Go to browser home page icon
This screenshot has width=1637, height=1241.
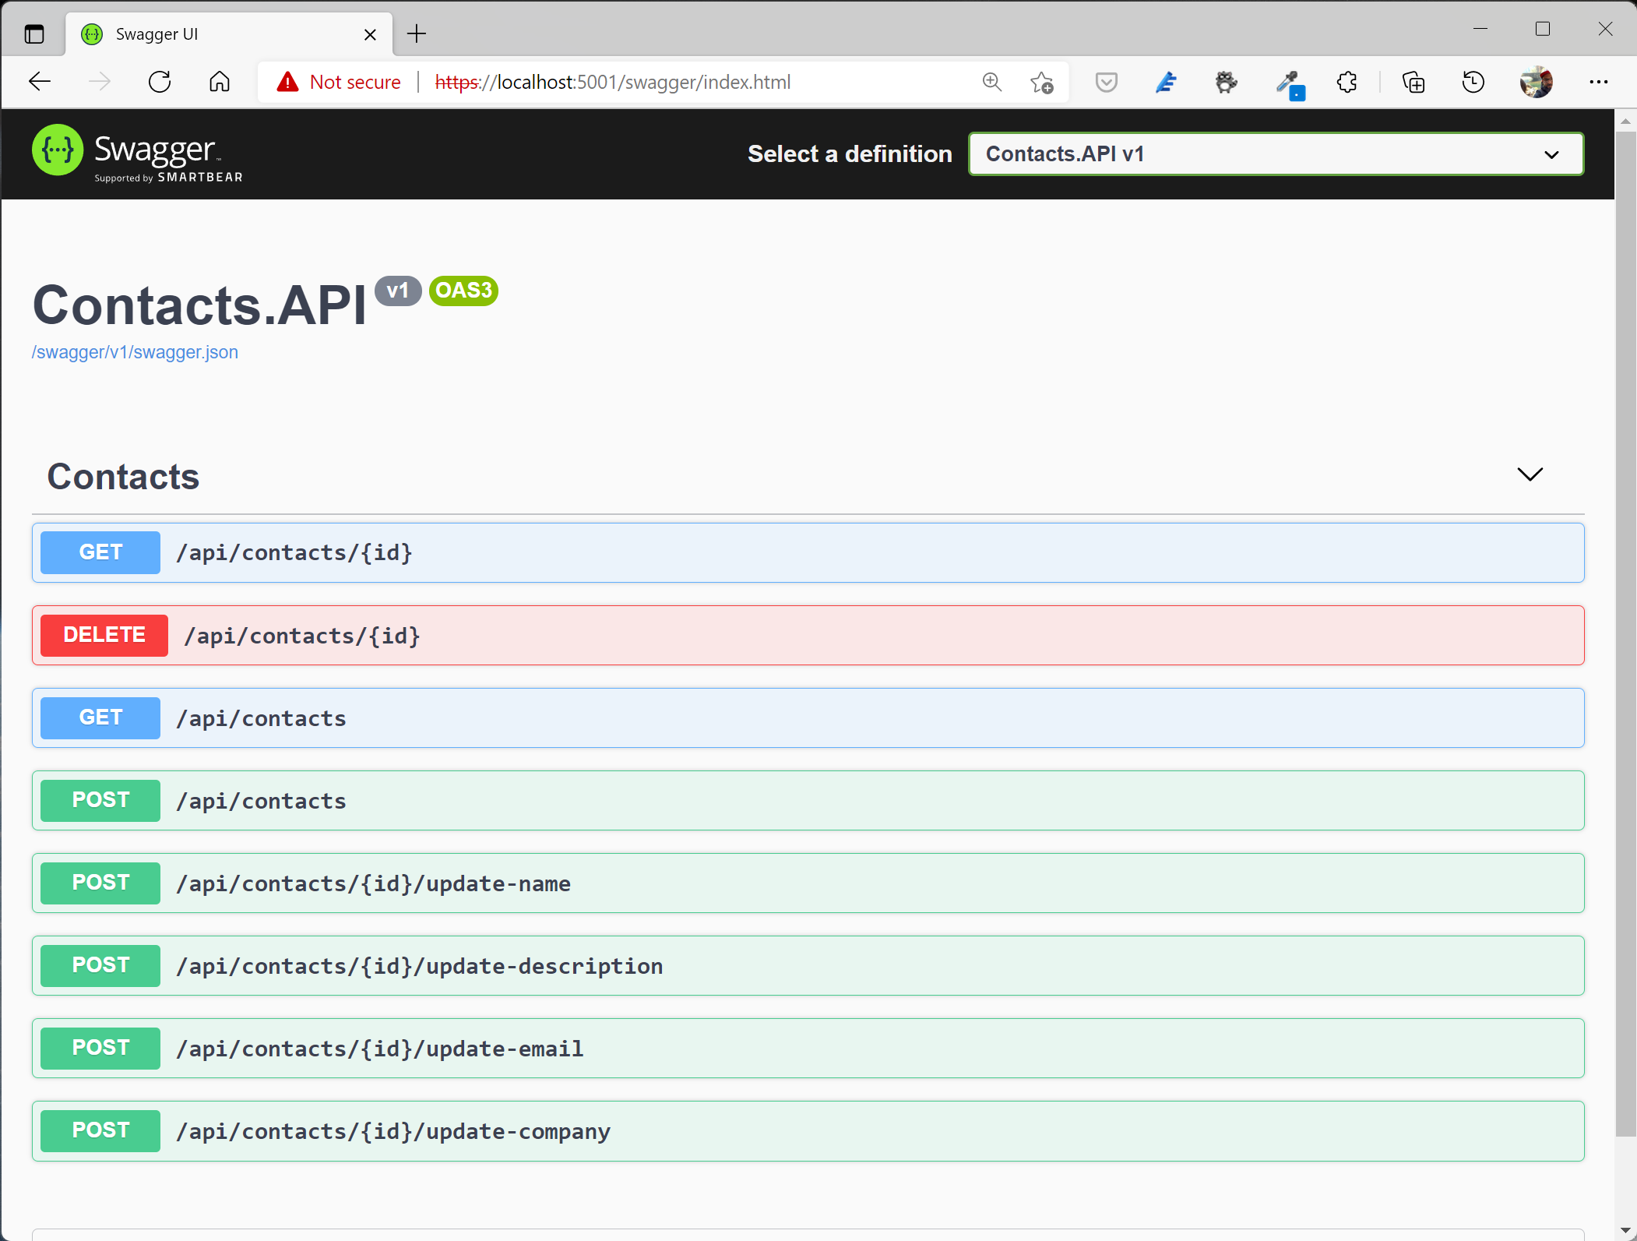click(x=220, y=82)
